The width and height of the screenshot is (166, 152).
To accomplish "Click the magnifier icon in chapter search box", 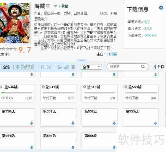I will [x=143, y=67].
